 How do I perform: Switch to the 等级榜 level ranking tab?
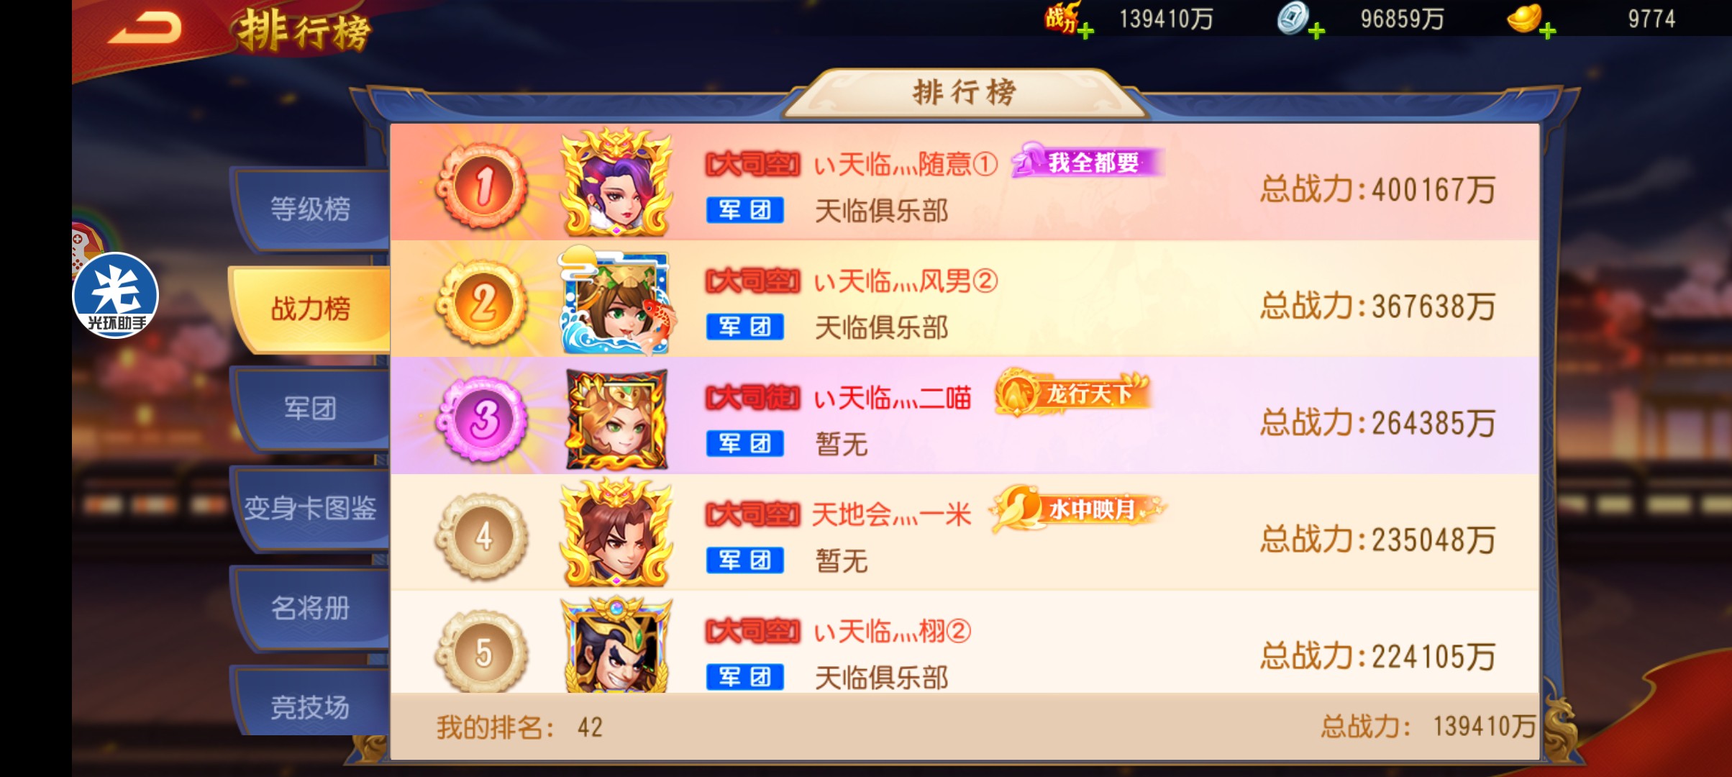tap(311, 209)
